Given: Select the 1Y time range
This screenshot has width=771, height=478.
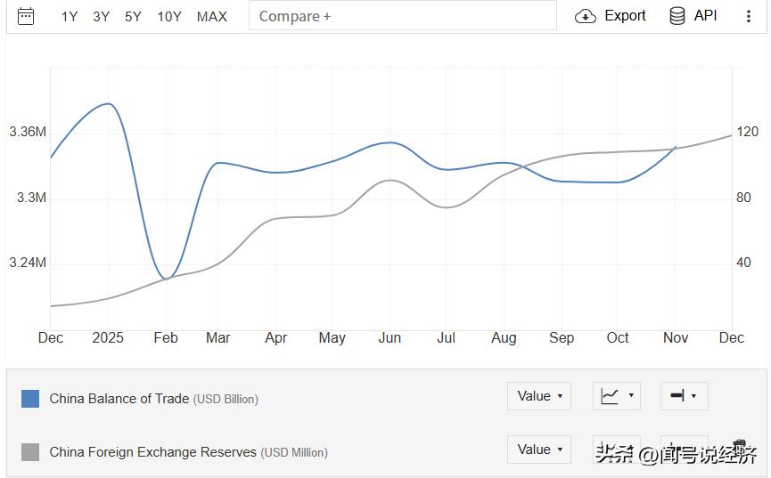Looking at the screenshot, I should [70, 16].
